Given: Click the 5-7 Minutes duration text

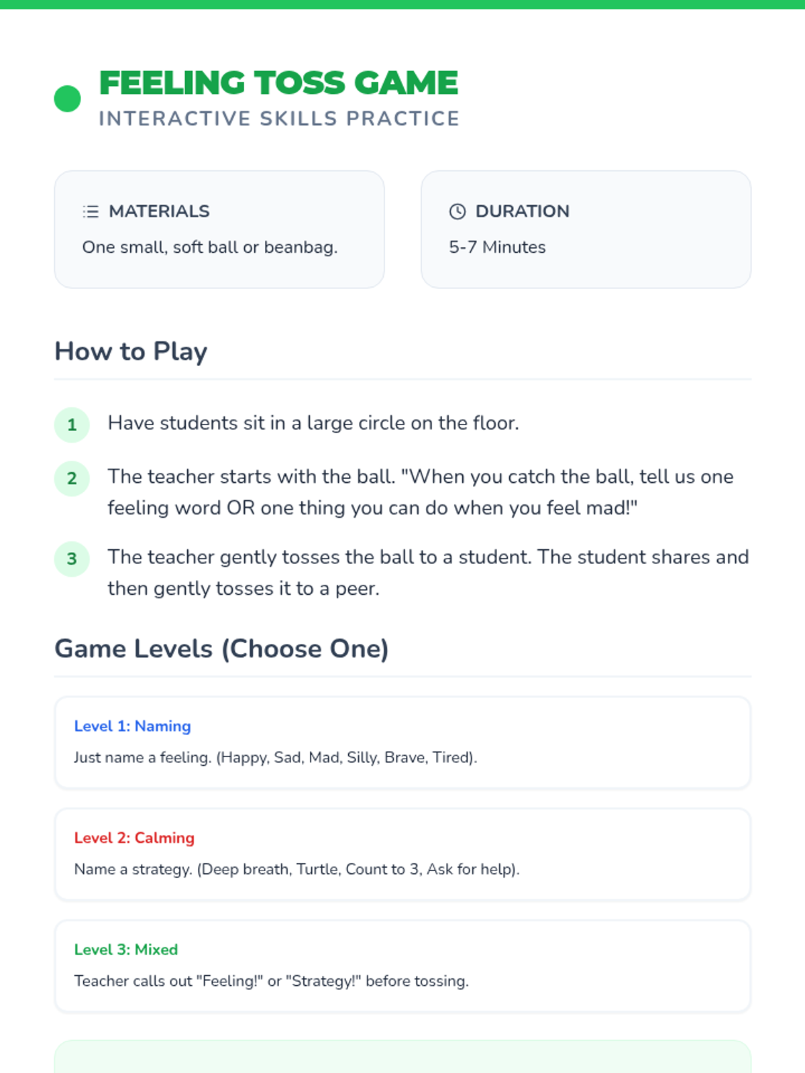Looking at the screenshot, I should [x=497, y=247].
